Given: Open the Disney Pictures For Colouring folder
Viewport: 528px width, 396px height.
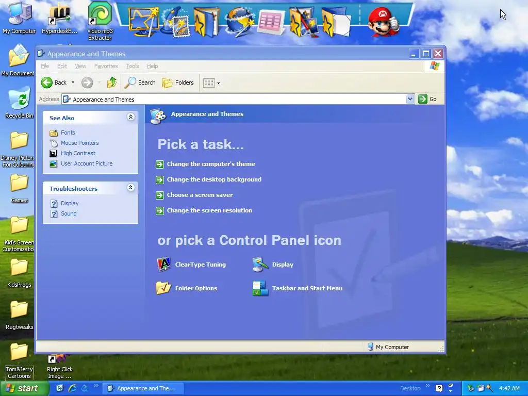Looking at the screenshot, I should (x=19, y=149).
